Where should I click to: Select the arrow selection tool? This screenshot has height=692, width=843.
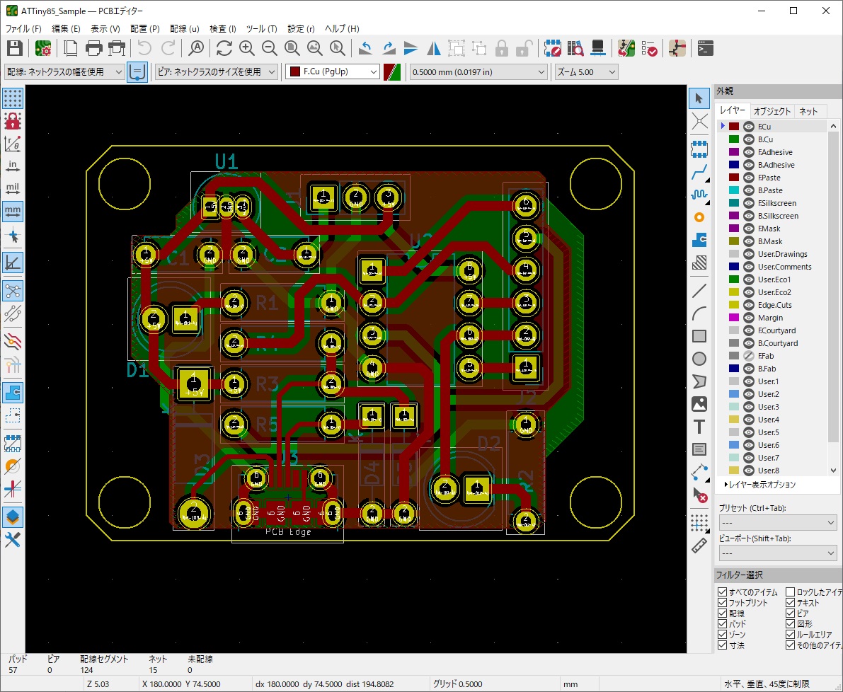tap(699, 98)
